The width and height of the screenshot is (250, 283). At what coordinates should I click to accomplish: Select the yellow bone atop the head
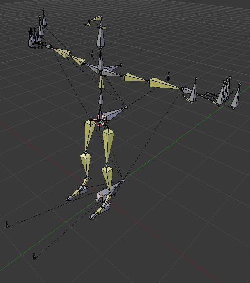coord(96,19)
